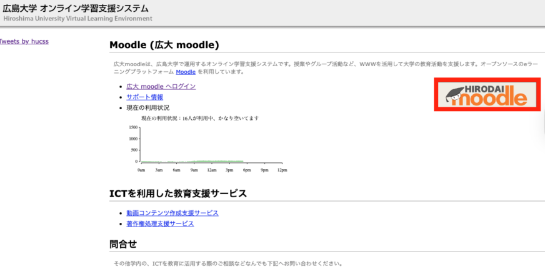Follow the Moodle link in description paragraph
This screenshot has height=269, width=545.
[186, 72]
